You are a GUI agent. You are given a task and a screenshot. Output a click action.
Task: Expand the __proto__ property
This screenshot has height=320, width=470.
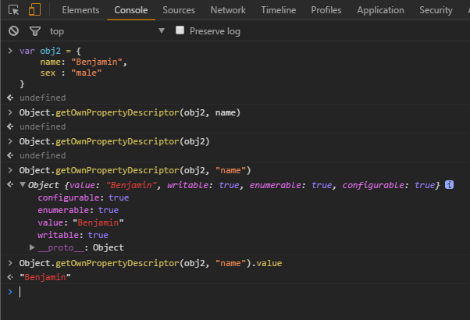tap(32, 247)
